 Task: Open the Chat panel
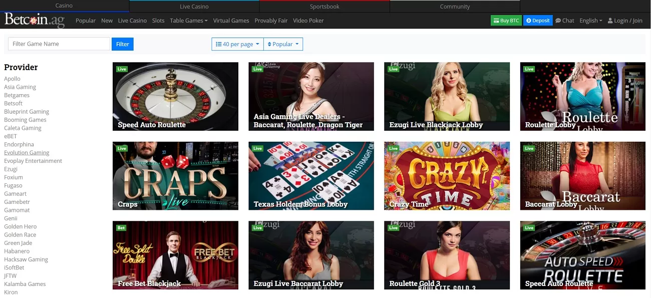click(x=565, y=21)
